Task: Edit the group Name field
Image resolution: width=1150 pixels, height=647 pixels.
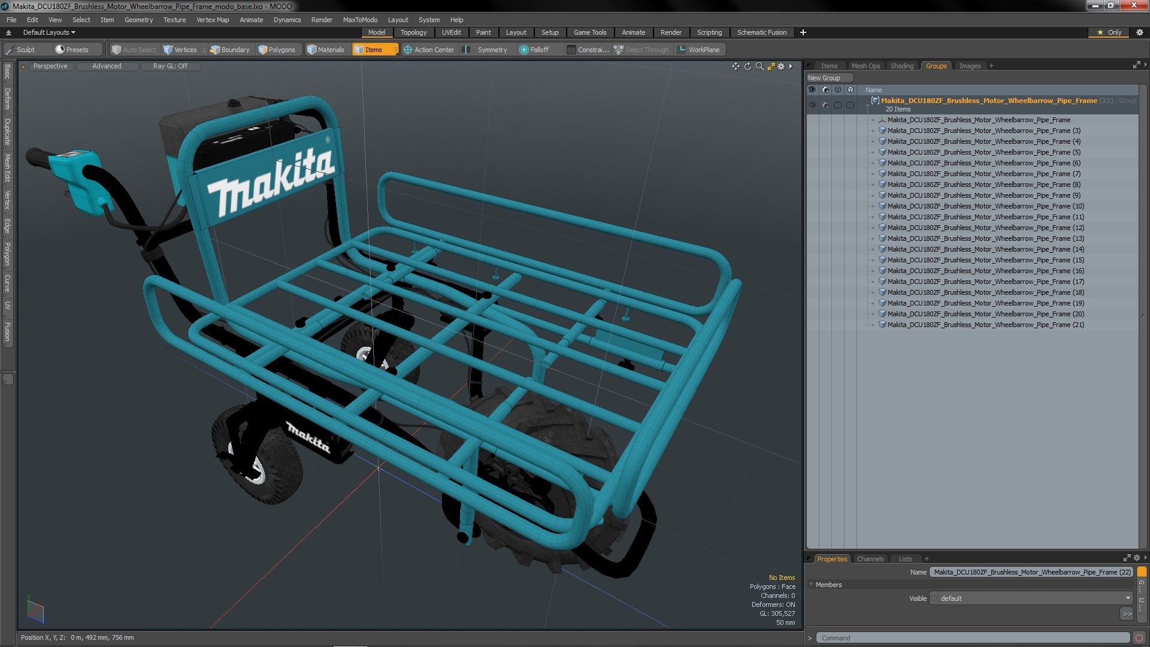Action: coord(1031,572)
